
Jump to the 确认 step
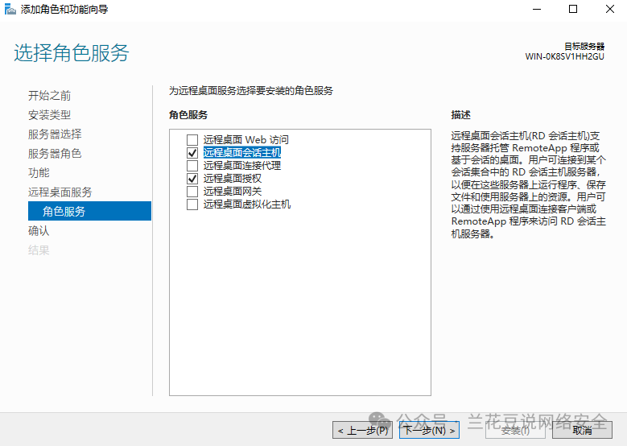(x=39, y=230)
